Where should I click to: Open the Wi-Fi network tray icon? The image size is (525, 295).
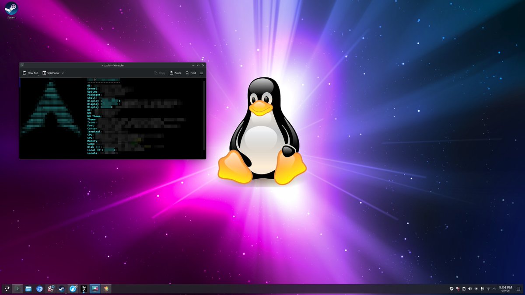coord(488,289)
